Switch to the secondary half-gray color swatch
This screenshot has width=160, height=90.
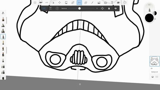[155, 13]
